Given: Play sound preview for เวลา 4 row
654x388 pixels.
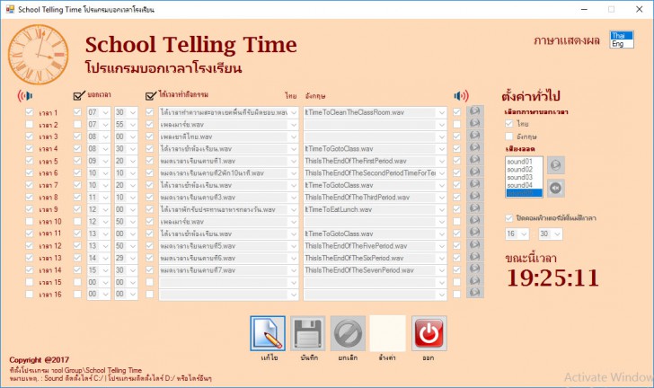Looking at the screenshot, I should pyautogui.click(x=474, y=147).
